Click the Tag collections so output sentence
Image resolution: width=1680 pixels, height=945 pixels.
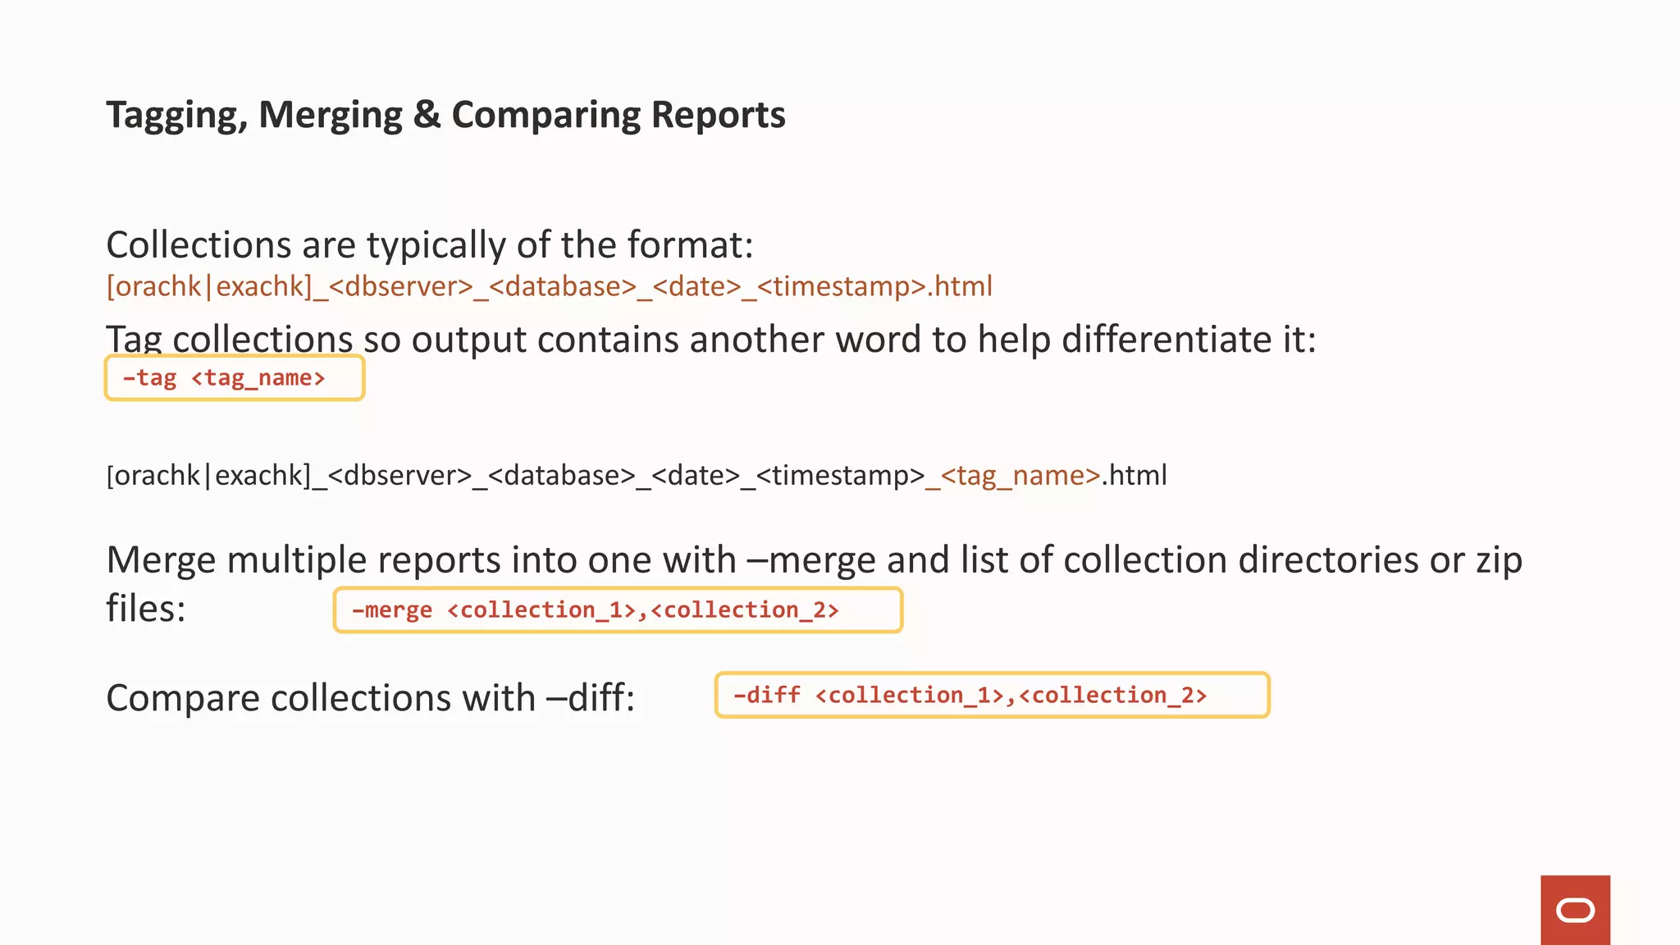(x=710, y=339)
